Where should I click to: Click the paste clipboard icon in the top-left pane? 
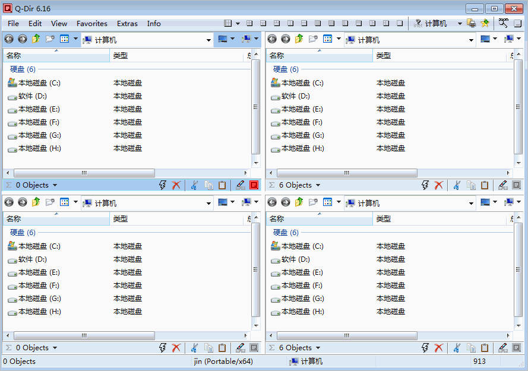coord(222,185)
